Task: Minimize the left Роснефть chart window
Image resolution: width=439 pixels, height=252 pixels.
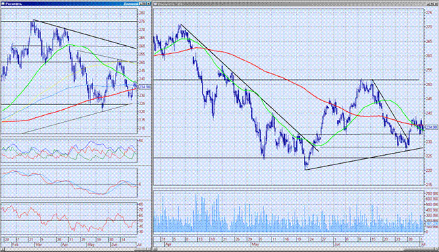Action: [140, 3]
